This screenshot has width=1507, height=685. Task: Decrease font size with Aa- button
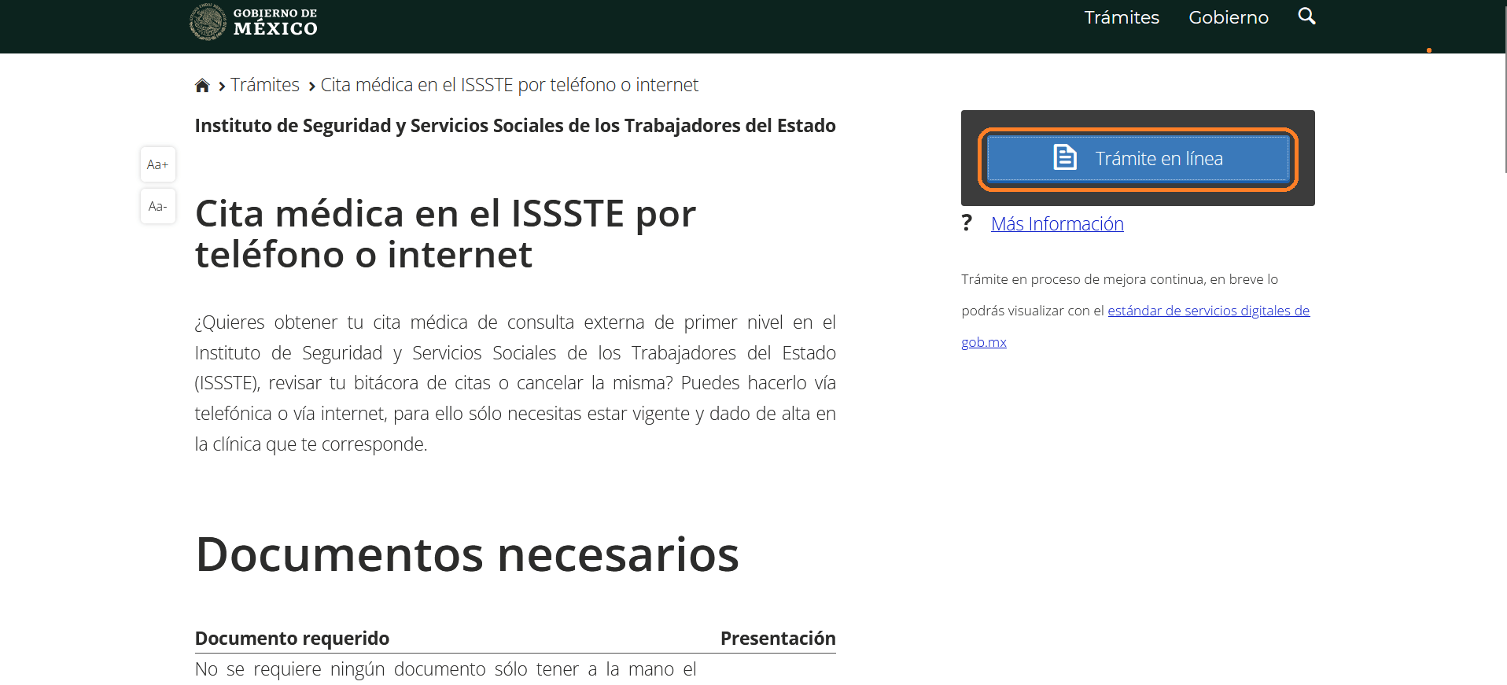coord(158,206)
